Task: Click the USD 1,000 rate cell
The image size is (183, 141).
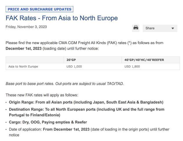Action: coord(74,67)
